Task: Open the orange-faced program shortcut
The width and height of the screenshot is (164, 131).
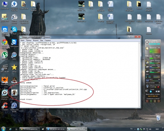Action: [x=5, y=81]
